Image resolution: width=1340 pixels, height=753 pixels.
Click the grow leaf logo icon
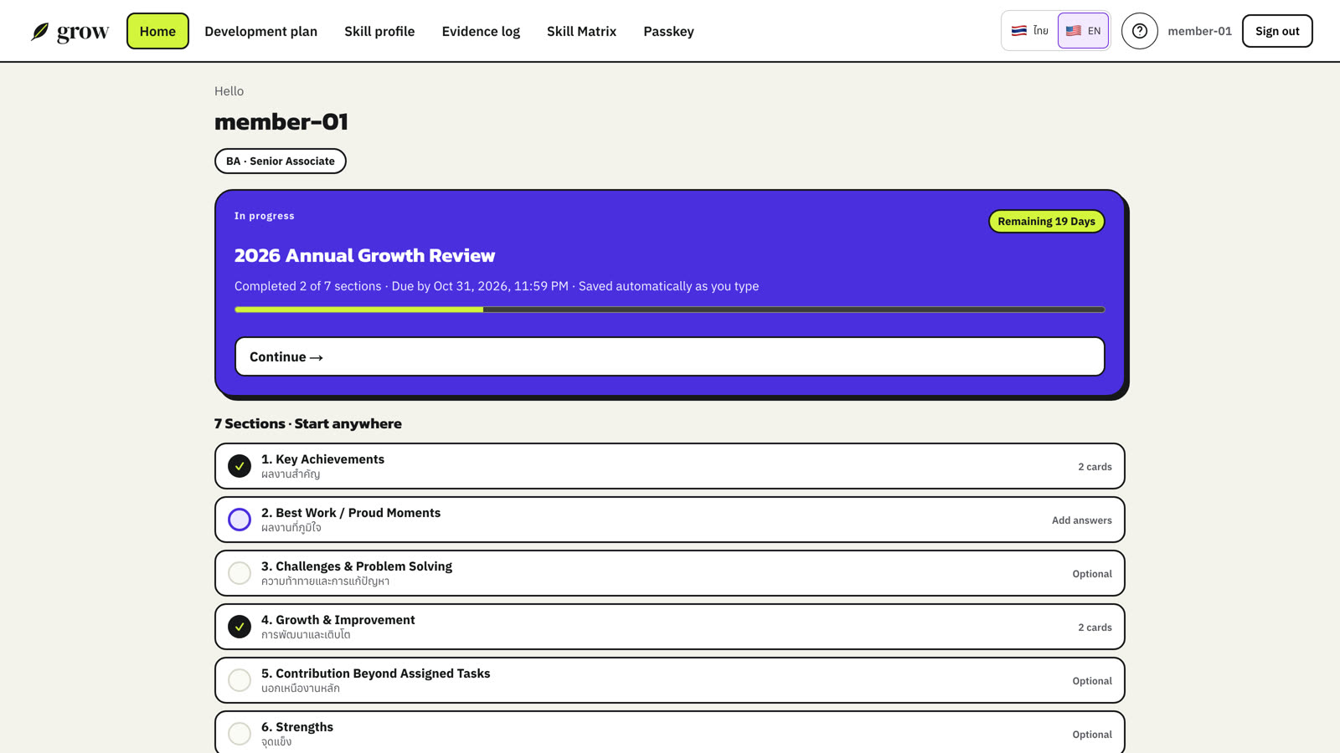click(40, 32)
